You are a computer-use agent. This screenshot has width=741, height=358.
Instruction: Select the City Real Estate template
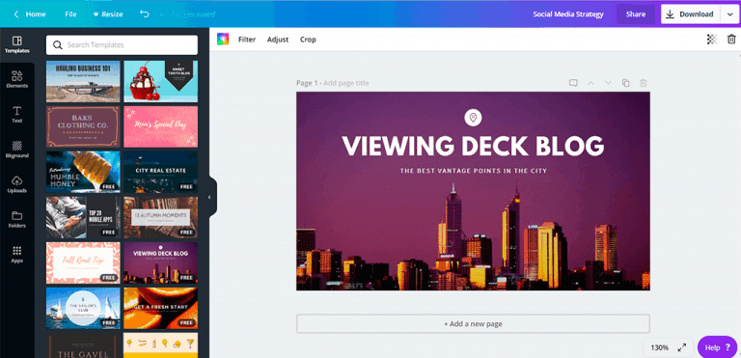161,172
